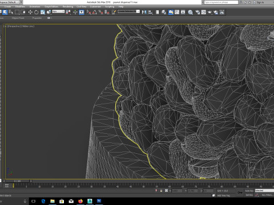This screenshot has height=205, width=274.
Task: Click Render in Autodesk A360 icon
Action: 216,13
